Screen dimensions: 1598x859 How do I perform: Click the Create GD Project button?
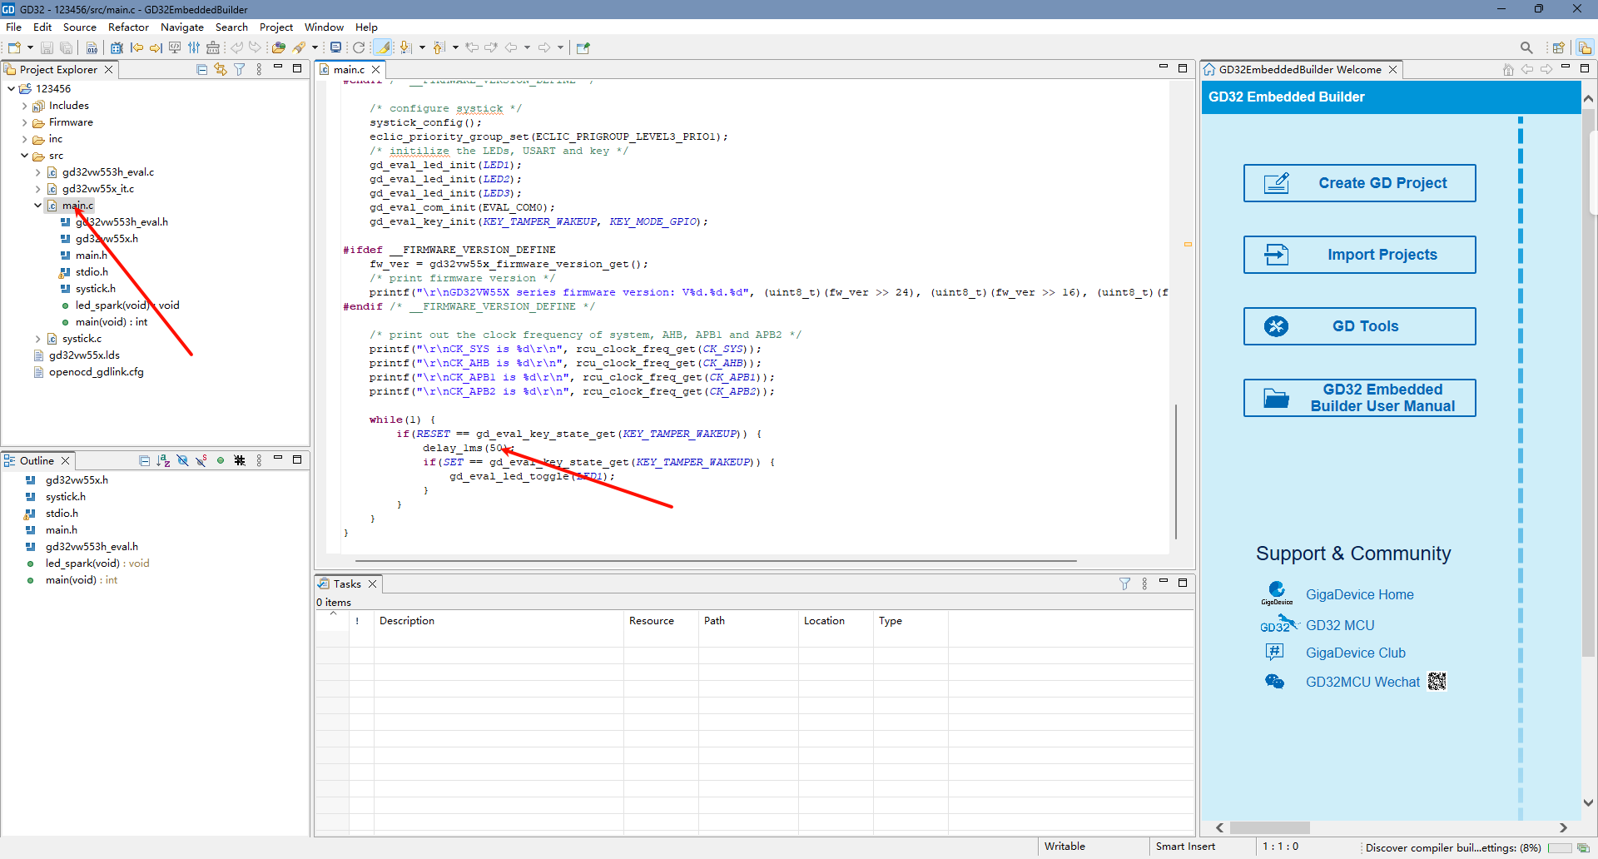point(1359,183)
